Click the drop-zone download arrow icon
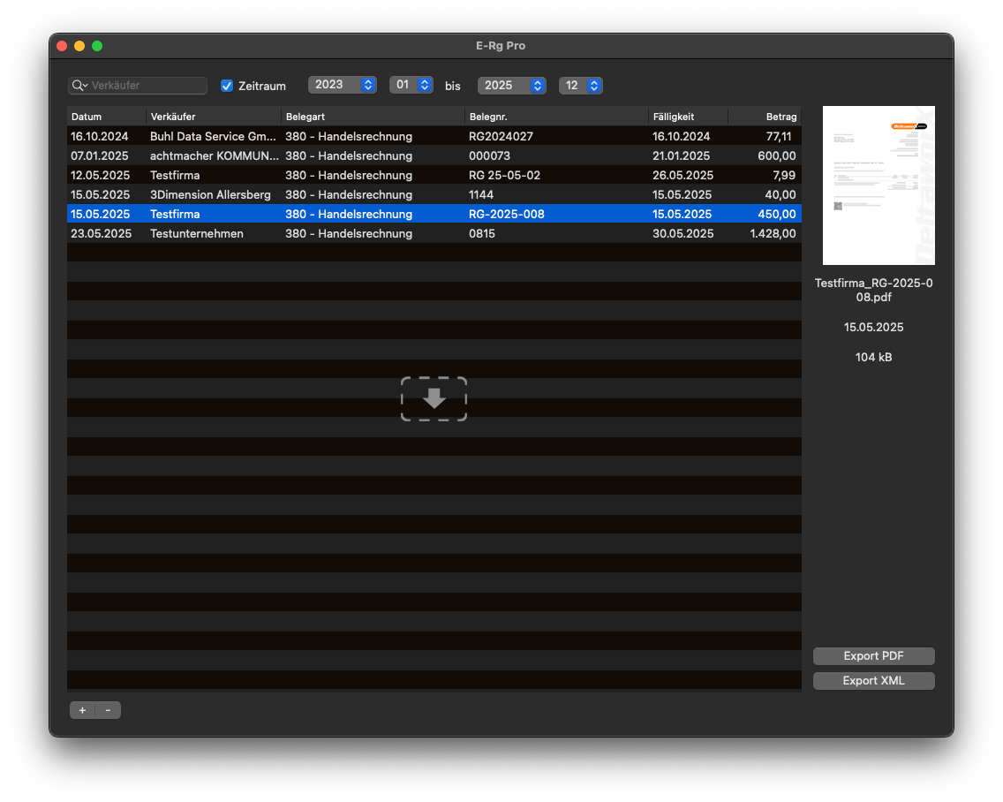Image resolution: width=1003 pixels, height=802 pixels. 434,399
